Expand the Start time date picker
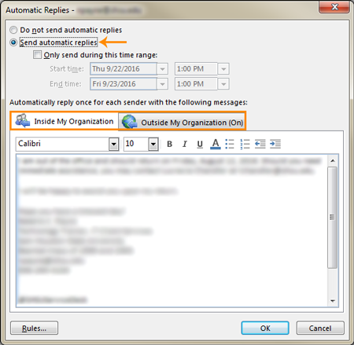The height and width of the screenshot is (345, 354). (163, 69)
